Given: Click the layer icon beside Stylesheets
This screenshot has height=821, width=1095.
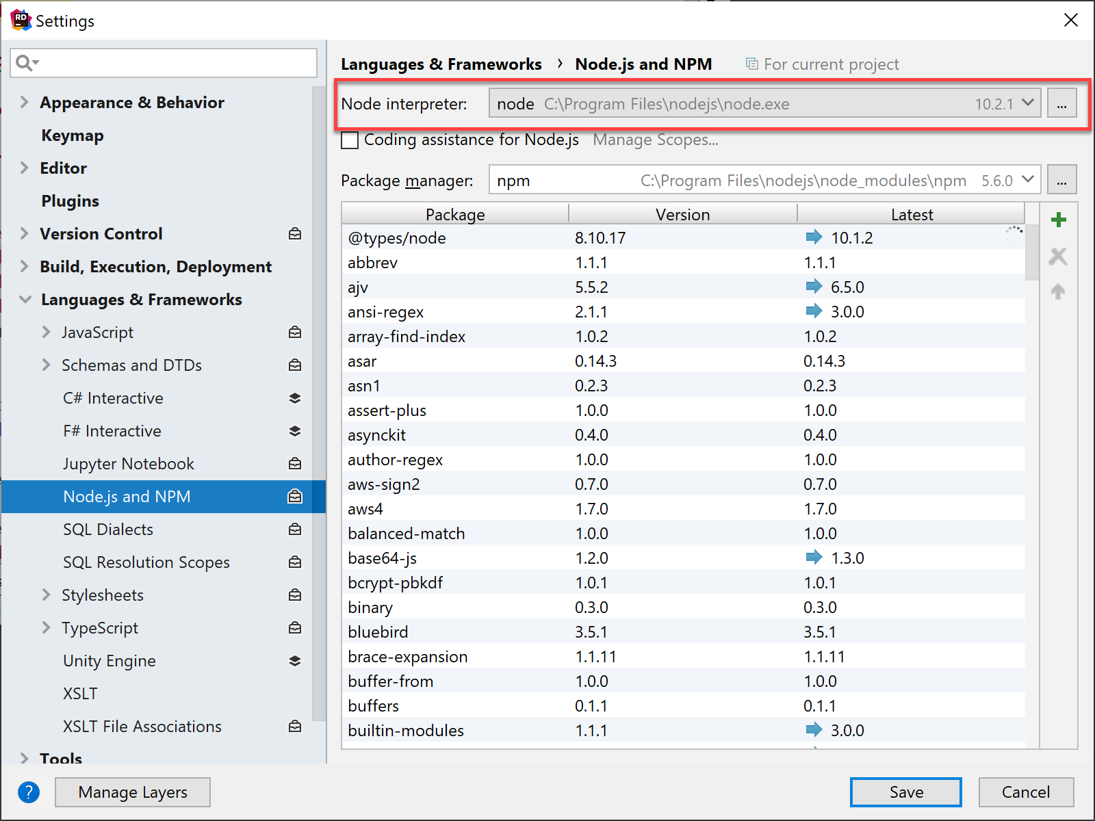Looking at the screenshot, I should click(295, 595).
